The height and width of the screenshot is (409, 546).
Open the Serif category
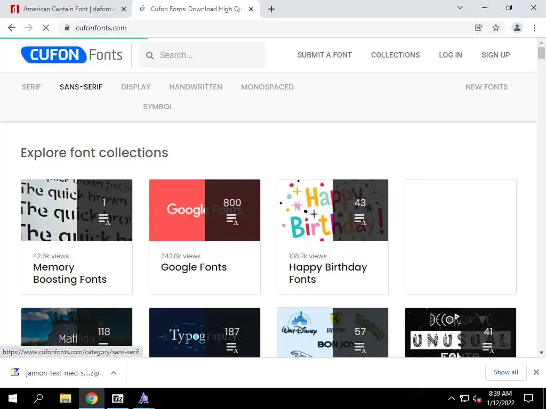point(31,87)
